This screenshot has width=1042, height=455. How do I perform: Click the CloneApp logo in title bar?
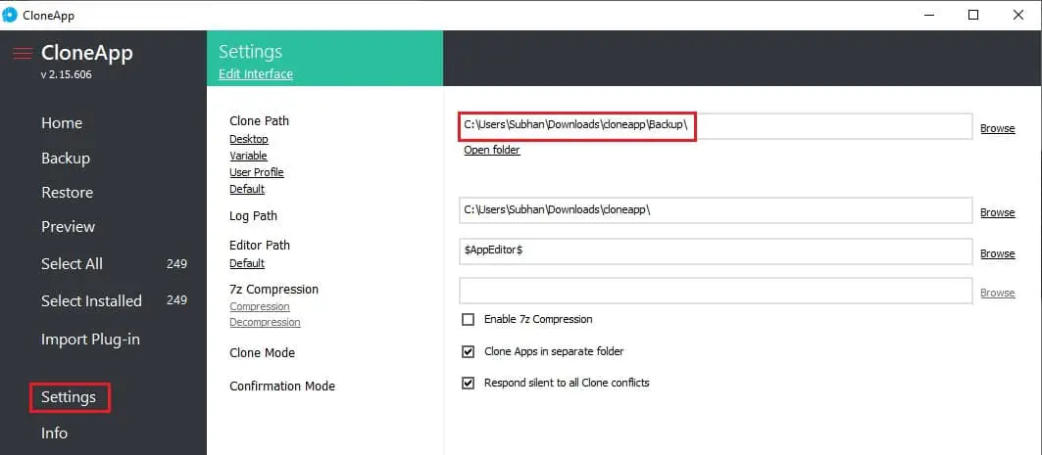click(x=9, y=15)
